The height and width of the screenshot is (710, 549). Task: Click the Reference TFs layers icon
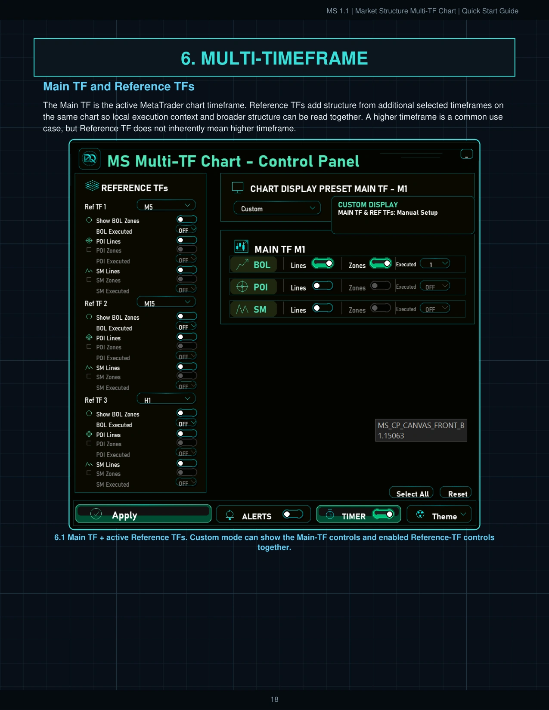[92, 186]
